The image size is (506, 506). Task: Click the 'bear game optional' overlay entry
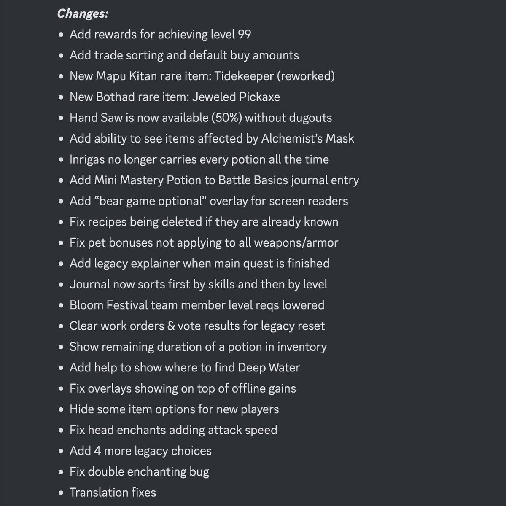point(209,201)
